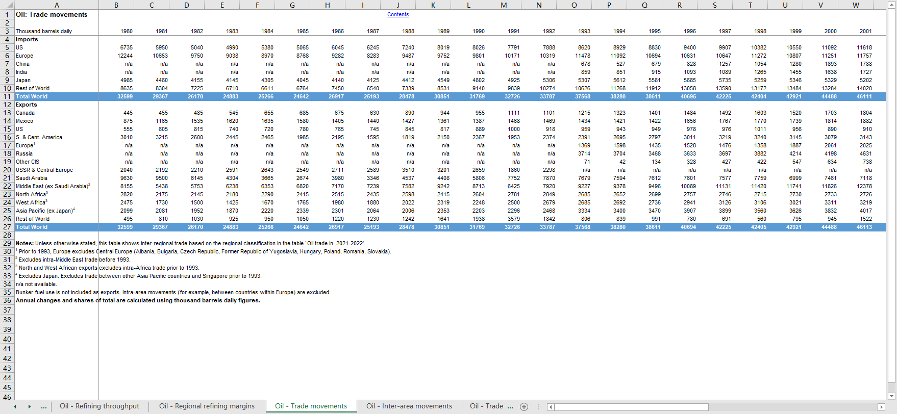The width and height of the screenshot is (897, 414).
Task: Click the horizontal scrollbar thumb
Action: pyautogui.click(x=631, y=407)
